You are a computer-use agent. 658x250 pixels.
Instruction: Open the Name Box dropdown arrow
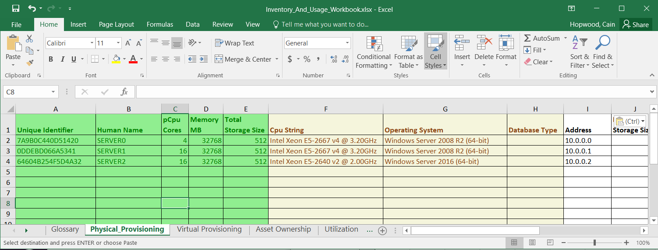[53, 92]
